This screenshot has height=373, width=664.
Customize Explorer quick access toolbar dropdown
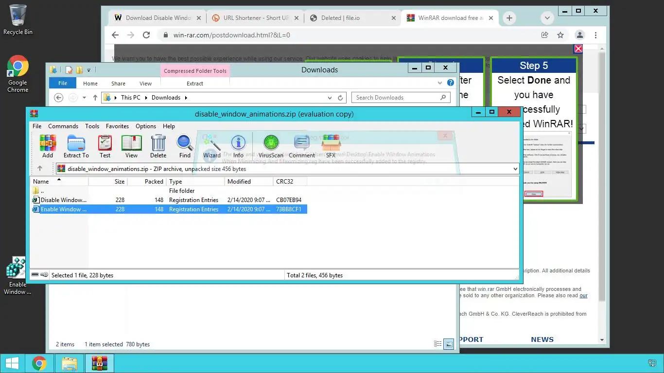click(x=88, y=70)
